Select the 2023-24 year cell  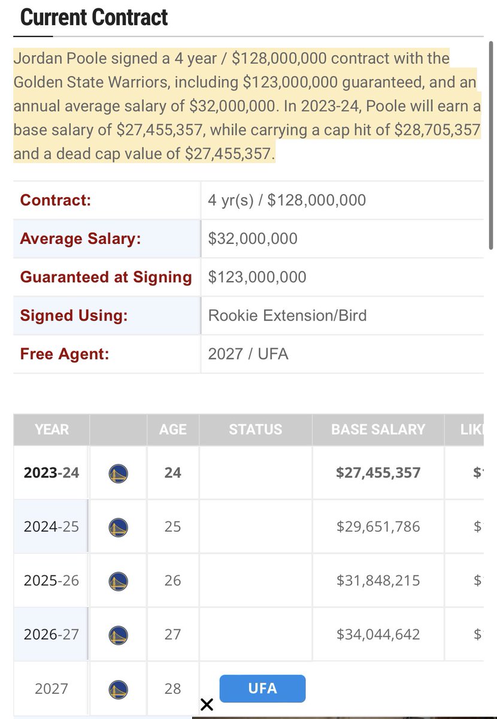coord(51,473)
